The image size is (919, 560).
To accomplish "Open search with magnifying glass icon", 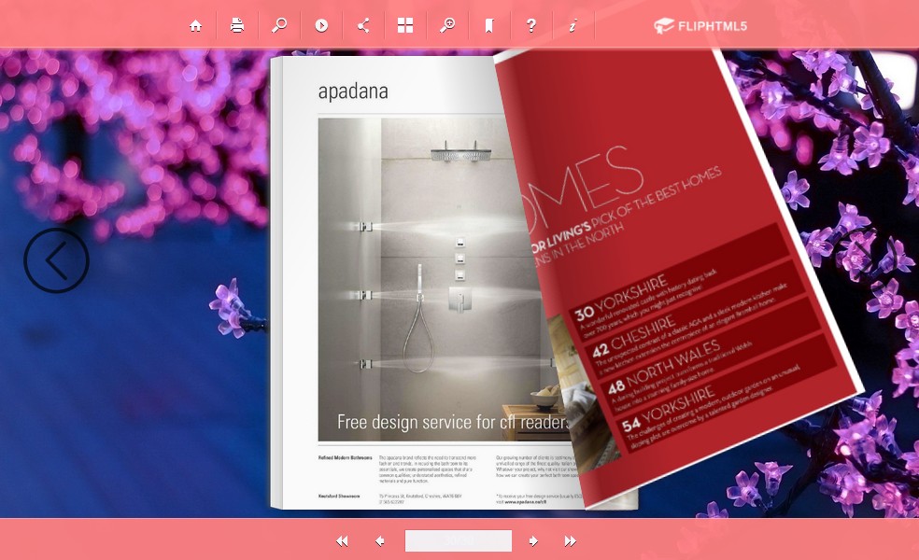I will (x=279, y=26).
